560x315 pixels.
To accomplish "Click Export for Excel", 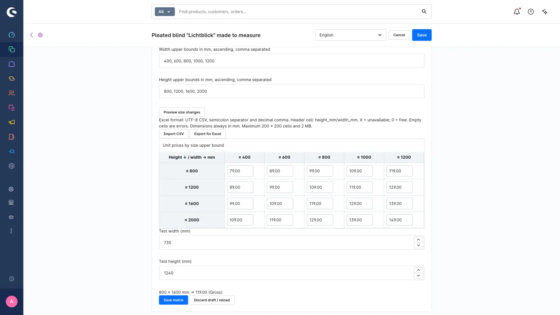I will tap(208, 134).
